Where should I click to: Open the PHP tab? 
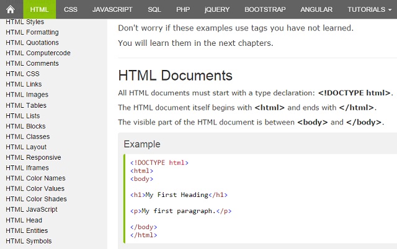pyautogui.click(x=183, y=9)
